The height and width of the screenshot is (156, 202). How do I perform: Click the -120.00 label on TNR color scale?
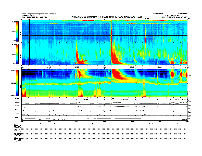point(13,71)
